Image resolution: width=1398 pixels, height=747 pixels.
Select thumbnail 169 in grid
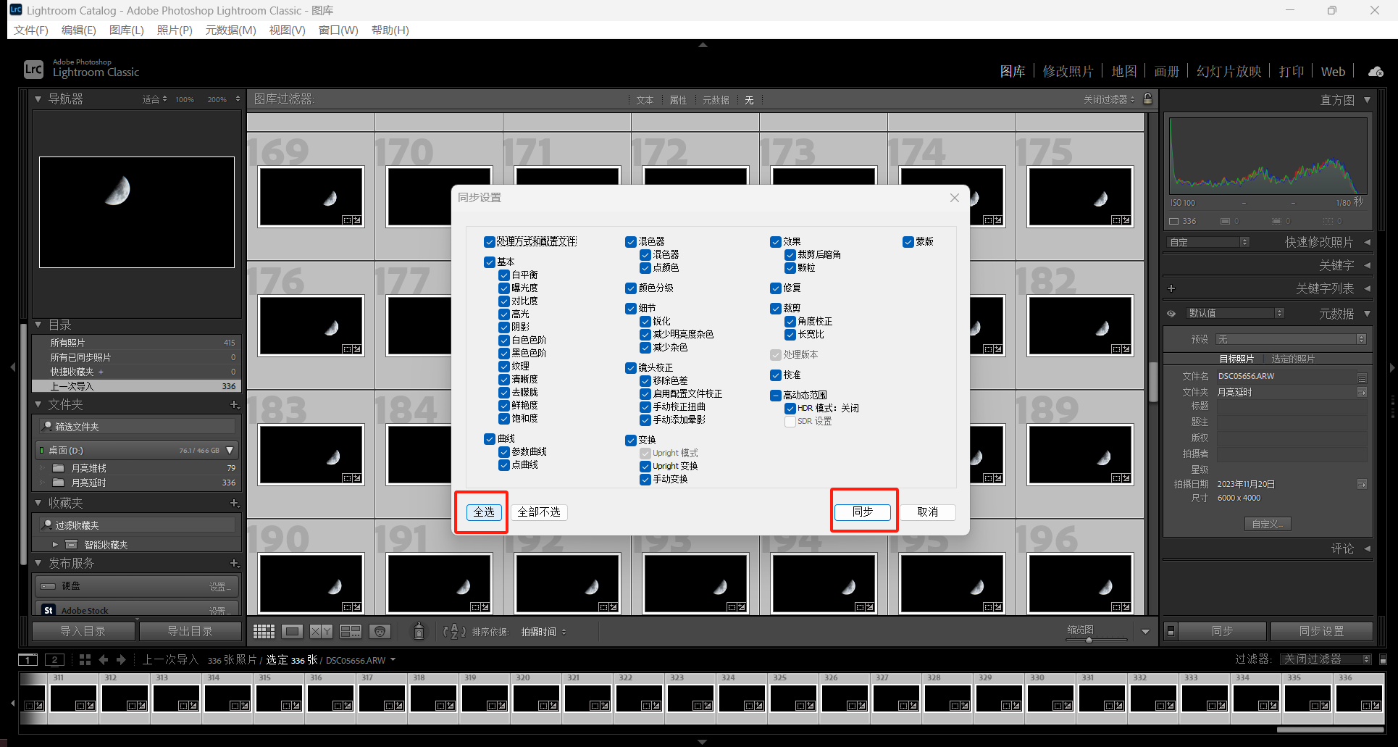311,197
